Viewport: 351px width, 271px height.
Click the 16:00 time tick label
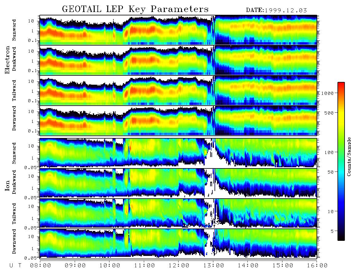[x=317, y=265]
